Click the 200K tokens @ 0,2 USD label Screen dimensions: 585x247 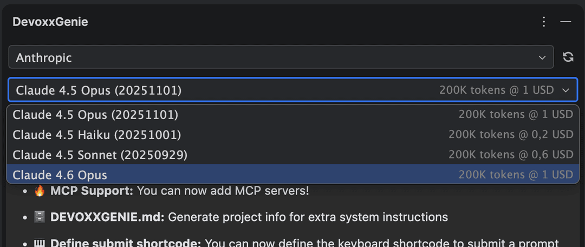(511, 134)
